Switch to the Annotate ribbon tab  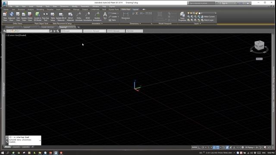coord(67,9)
